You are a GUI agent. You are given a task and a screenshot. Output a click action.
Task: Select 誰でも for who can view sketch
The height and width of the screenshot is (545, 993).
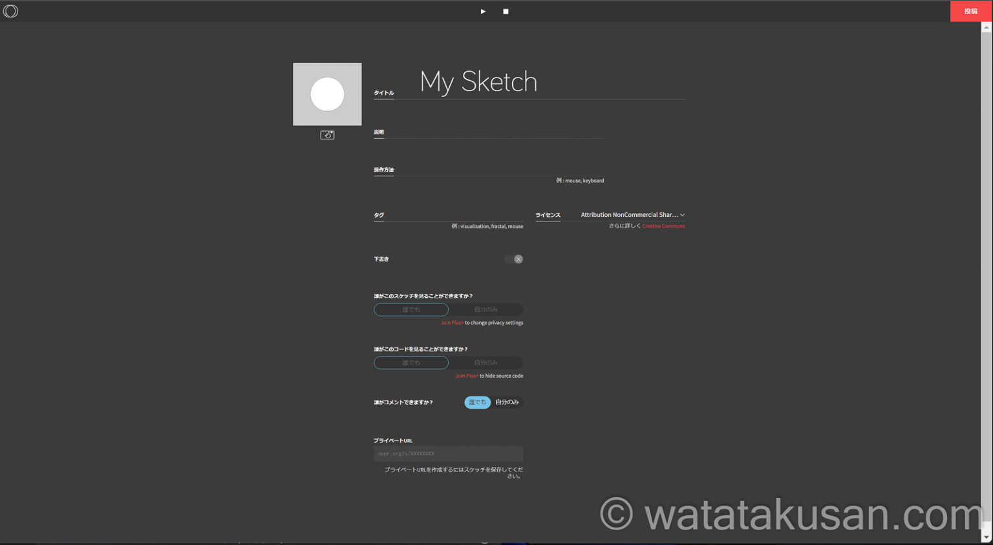pos(411,310)
